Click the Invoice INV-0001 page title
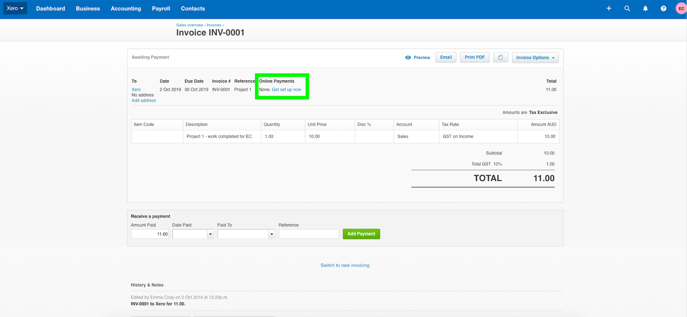Viewport: 687px width, 317px height. (210, 33)
